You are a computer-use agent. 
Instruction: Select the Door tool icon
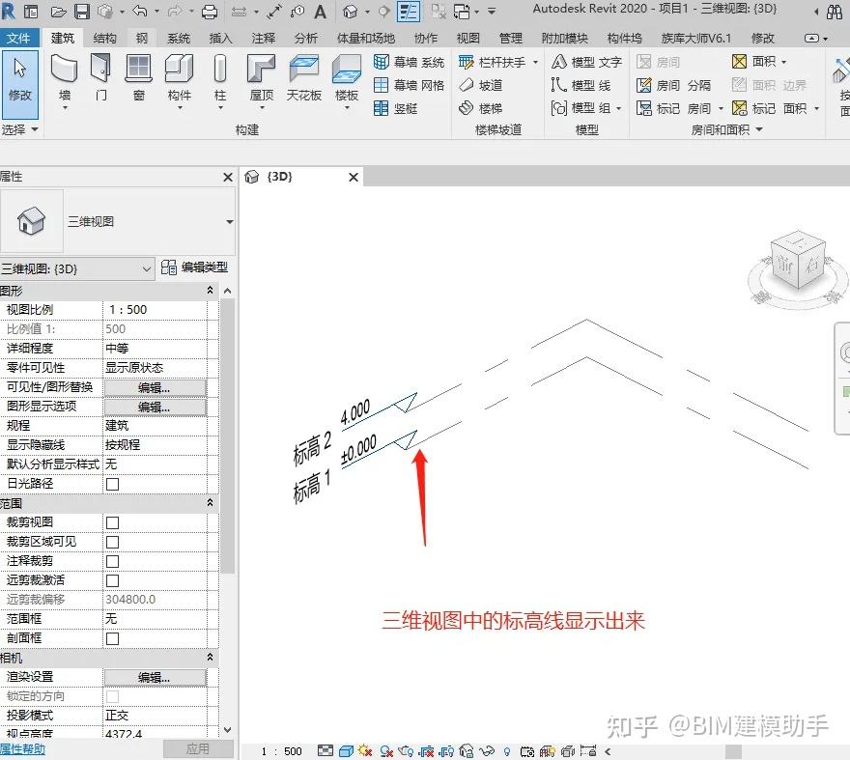100,69
